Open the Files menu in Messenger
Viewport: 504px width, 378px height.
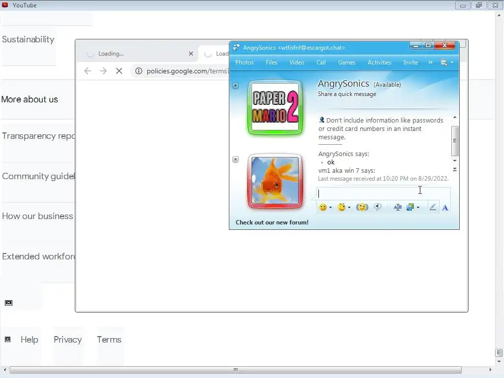tap(271, 63)
